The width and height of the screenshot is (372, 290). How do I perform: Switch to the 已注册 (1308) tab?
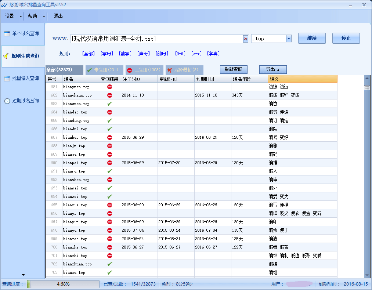144,70
